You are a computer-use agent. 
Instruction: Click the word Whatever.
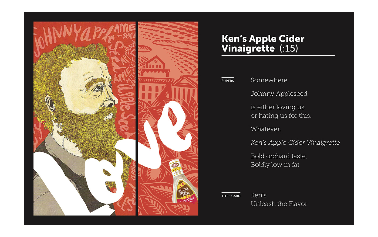click(266, 129)
